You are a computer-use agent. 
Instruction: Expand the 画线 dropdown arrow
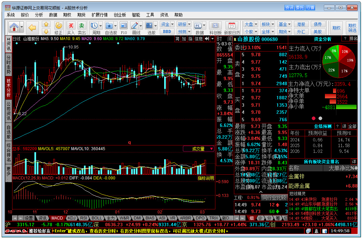pos(141,26)
